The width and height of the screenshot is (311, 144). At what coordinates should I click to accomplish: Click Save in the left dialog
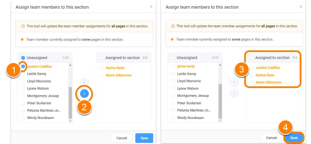pos(144,138)
